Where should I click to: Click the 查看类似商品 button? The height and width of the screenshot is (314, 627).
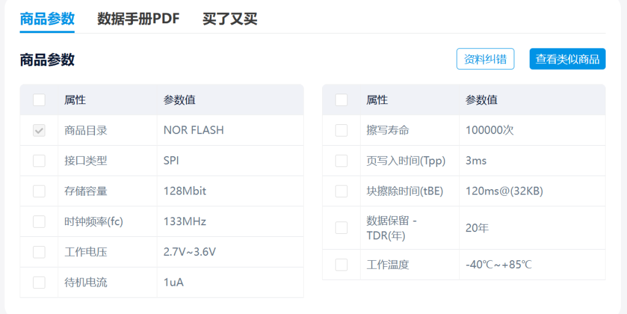click(x=567, y=59)
